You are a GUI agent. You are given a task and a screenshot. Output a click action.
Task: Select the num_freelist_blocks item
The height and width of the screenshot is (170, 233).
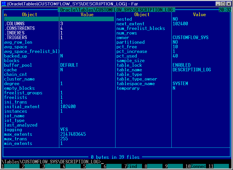tap(141, 28)
